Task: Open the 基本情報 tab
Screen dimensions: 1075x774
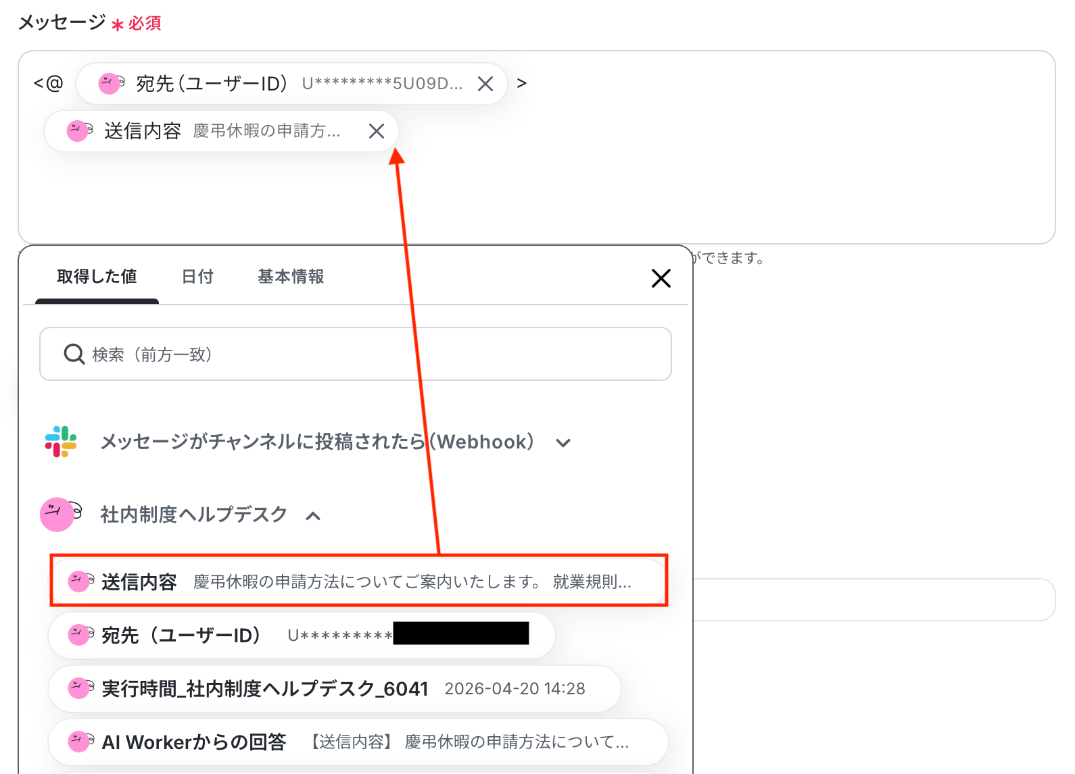Action: coord(291,276)
